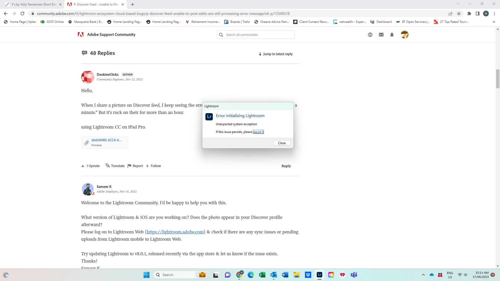The width and height of the screenshot is (500, 281).
Task: Close the Lightroom error dialog
Action: 282,143
